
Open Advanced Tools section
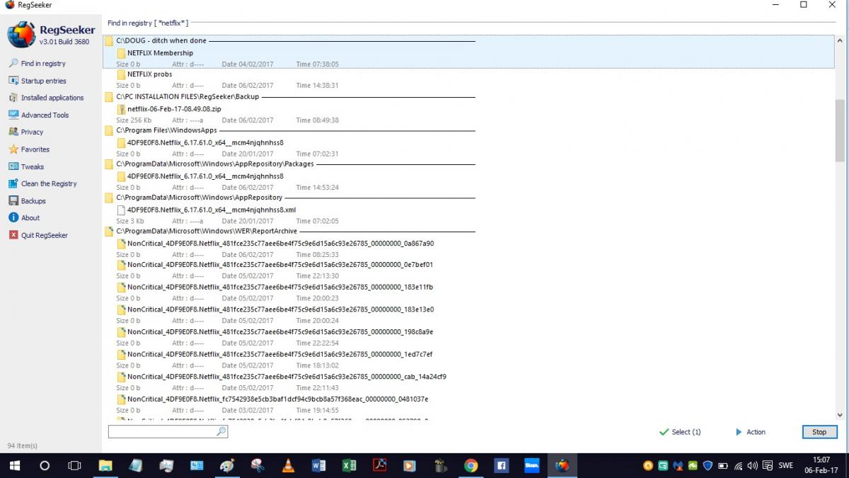(x=45, y=115)
